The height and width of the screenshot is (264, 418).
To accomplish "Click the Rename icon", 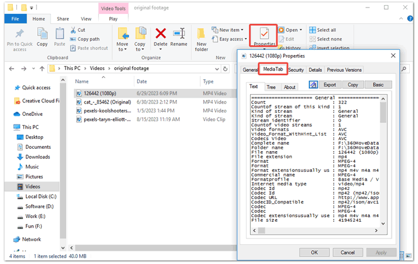I will coord(179,34).
